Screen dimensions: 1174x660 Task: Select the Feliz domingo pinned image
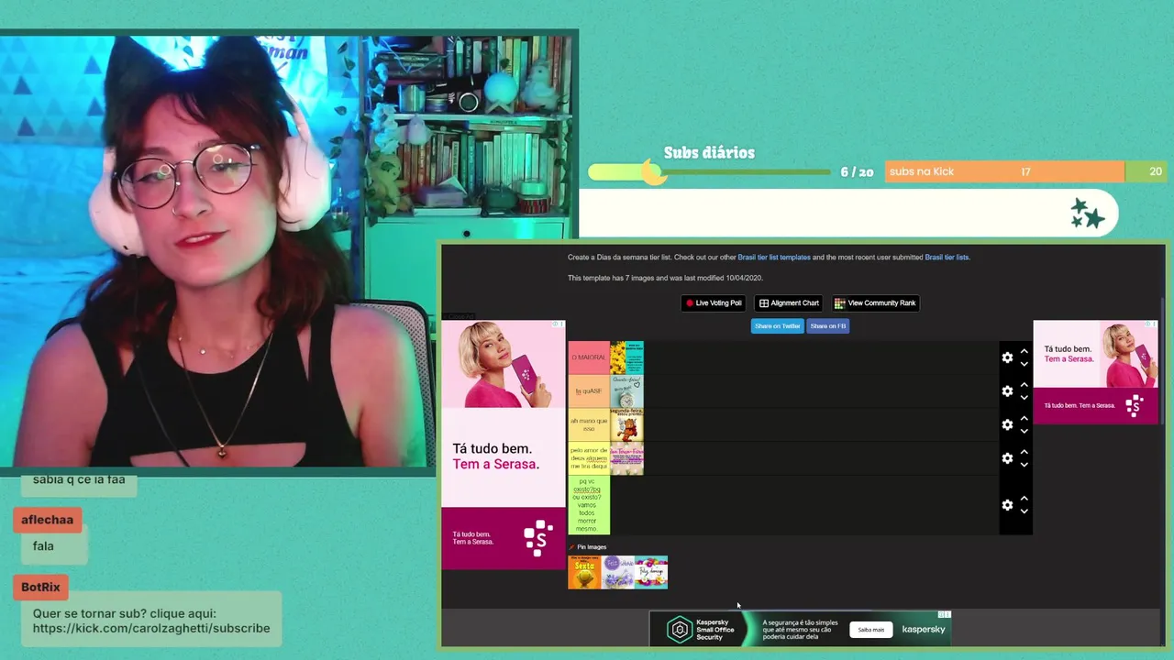pos(651,572)
